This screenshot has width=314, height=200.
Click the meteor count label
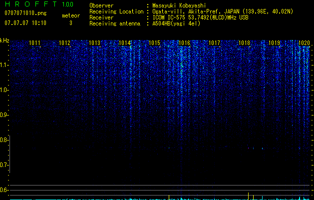(71, 15)
